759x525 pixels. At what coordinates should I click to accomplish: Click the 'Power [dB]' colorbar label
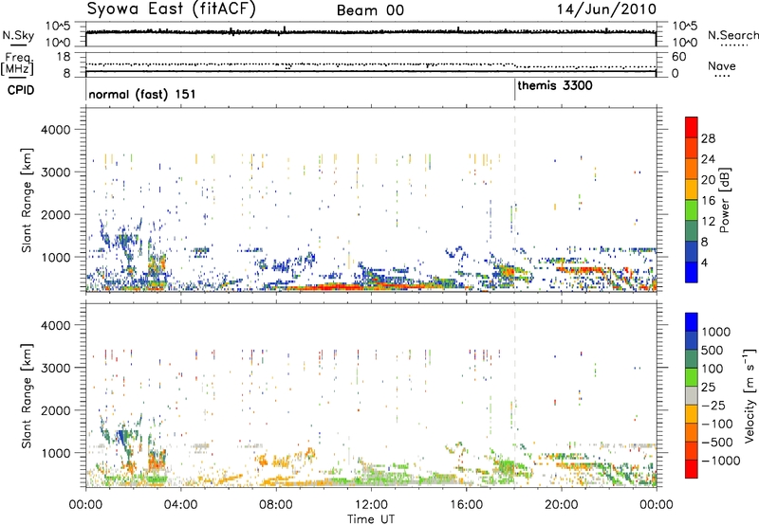tap(724, 200)
